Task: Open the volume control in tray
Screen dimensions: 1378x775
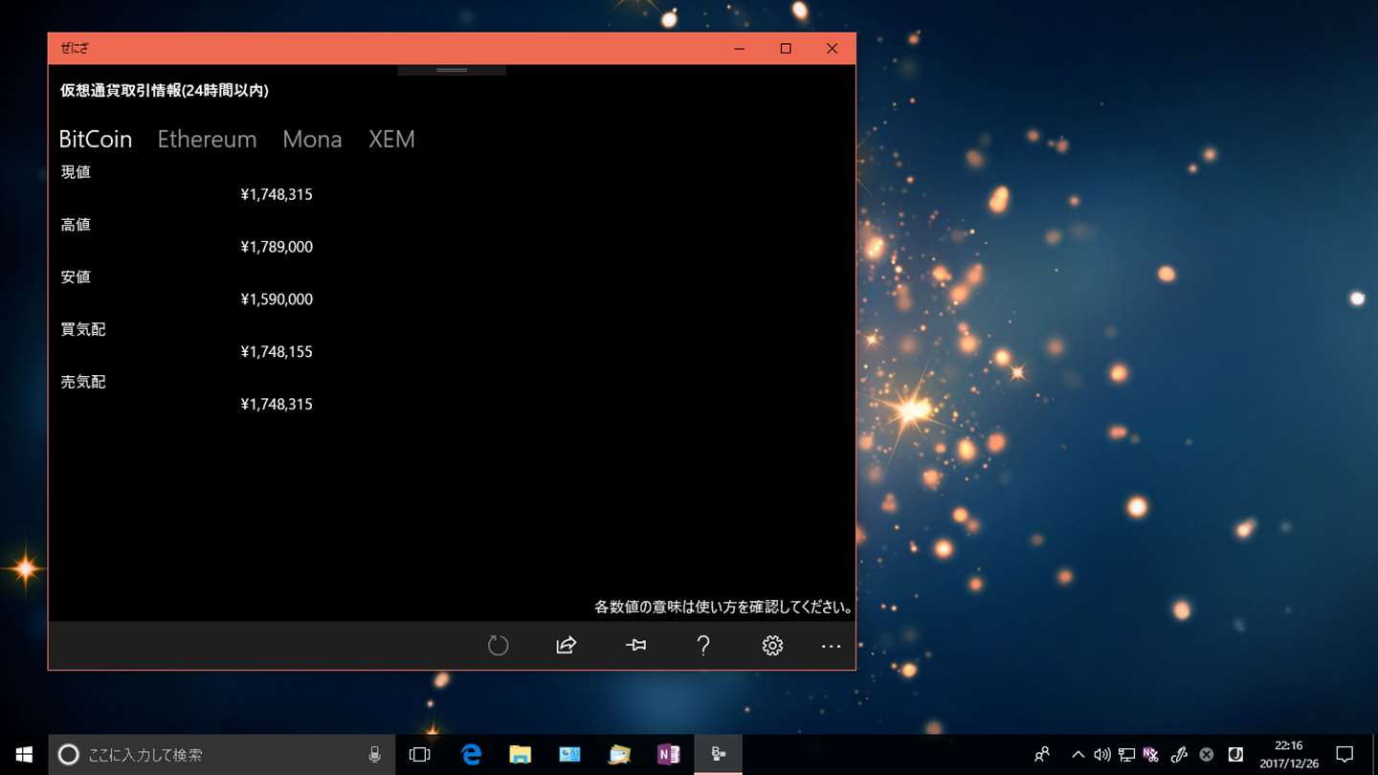Action: click(x=1102, y=755)
